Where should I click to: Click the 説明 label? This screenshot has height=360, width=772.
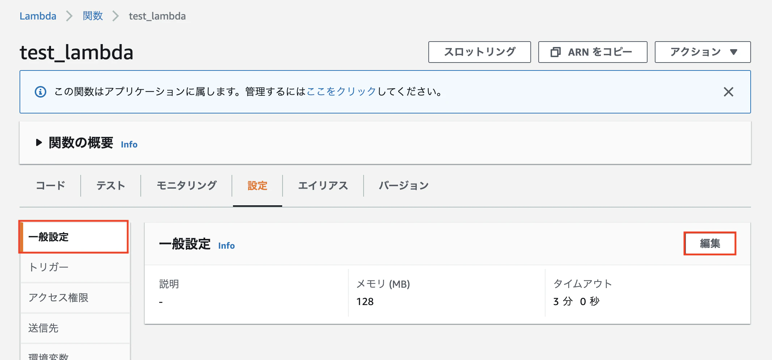pyautogui.click(x=169, y=284)
